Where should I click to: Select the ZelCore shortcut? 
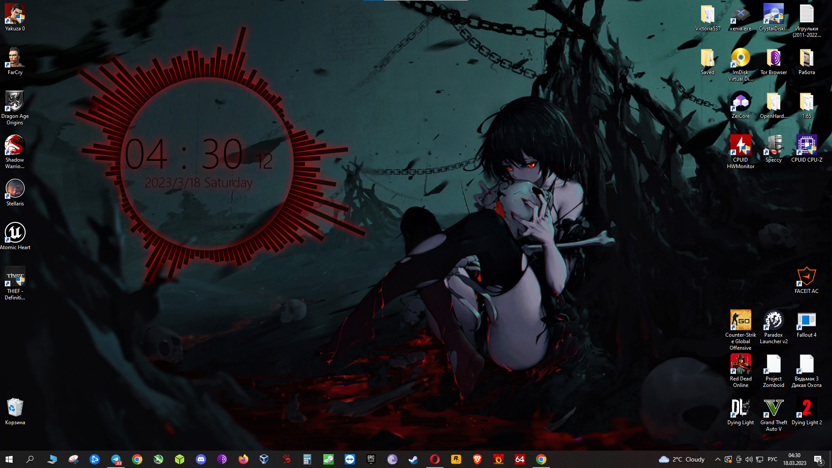tap(740, 105)
